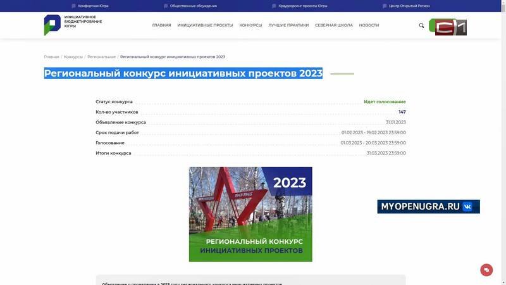Click the announcement date 31.01.2023
Image resolution: width=506 pixels, height=285 pixels.
coord(396,122)
